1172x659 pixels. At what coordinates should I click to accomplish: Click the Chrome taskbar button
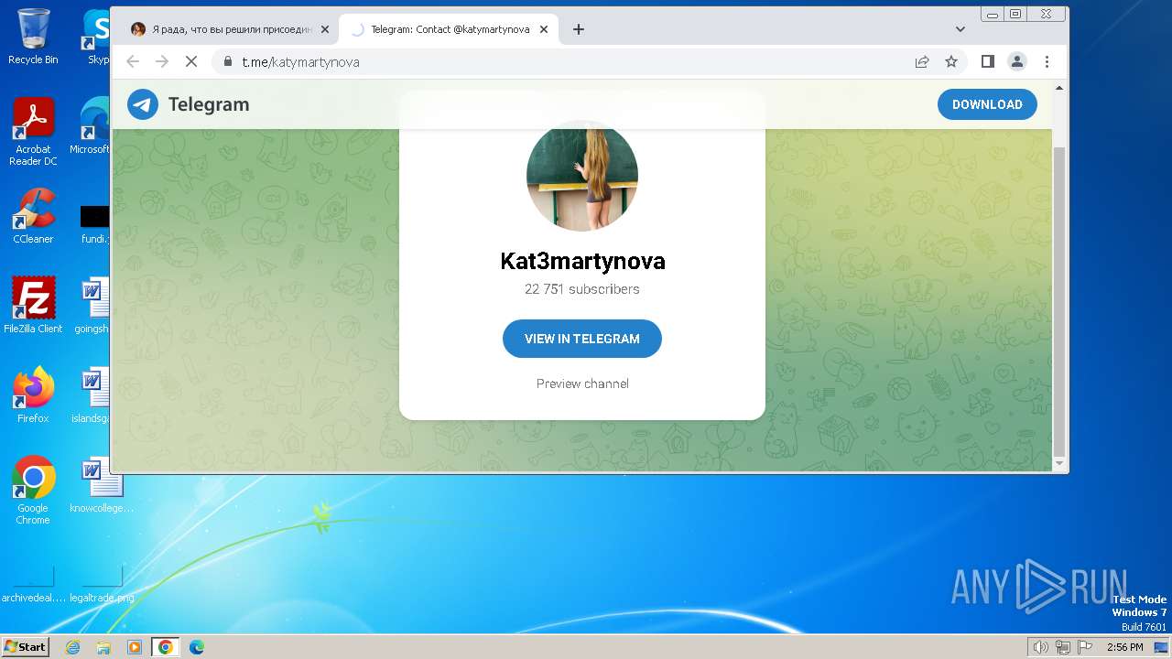(x=166, y=647)
